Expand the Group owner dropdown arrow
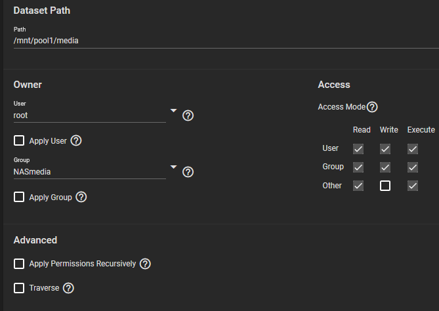Screen dimensions: 439x311 (173, 167)
